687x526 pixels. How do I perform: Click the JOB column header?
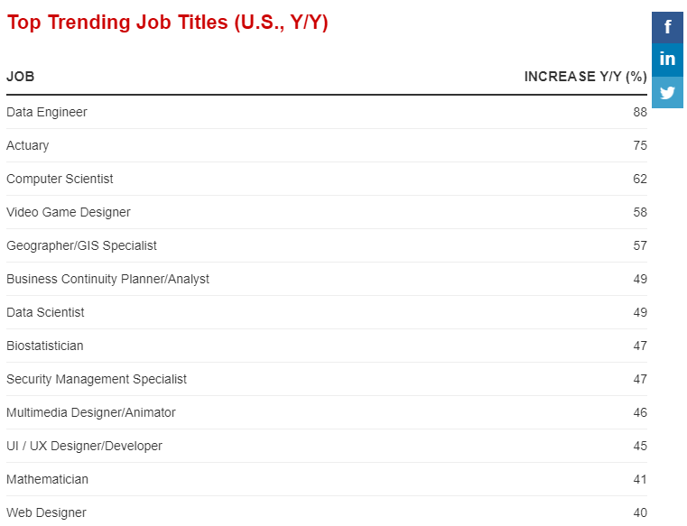coord(21,77)
